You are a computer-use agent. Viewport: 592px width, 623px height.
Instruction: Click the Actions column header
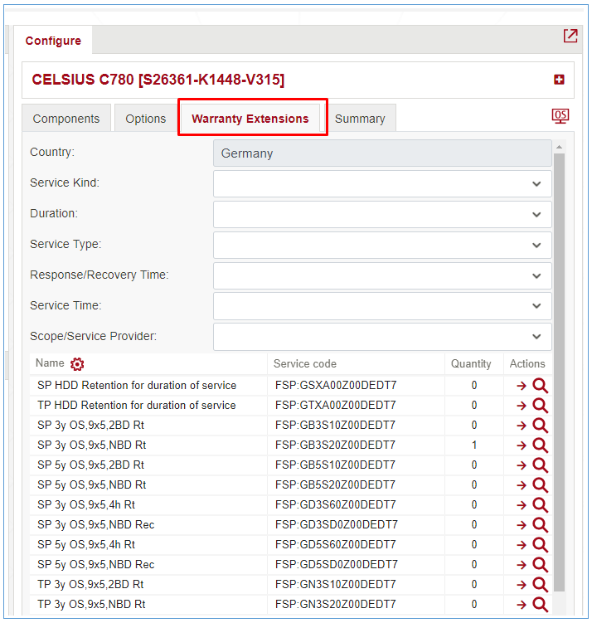(x=527, y=363)
